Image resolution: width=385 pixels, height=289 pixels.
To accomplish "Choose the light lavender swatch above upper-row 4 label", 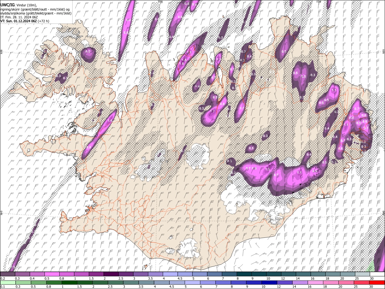I will (x=171, y=274).
